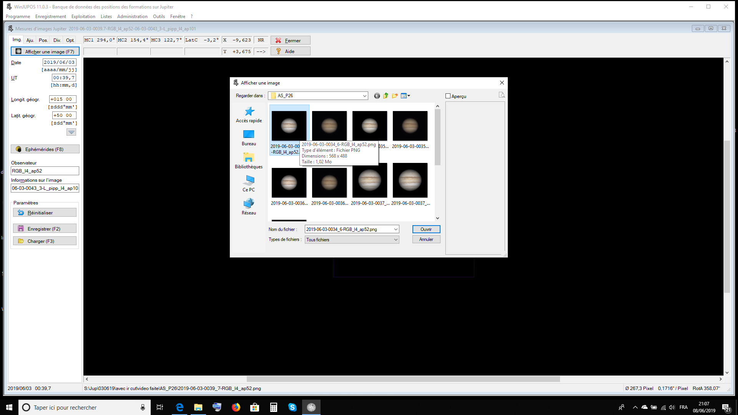Open Réseau in the places sidebar
The width and height of the screenshot is (738, 415).
pos(249,207)
